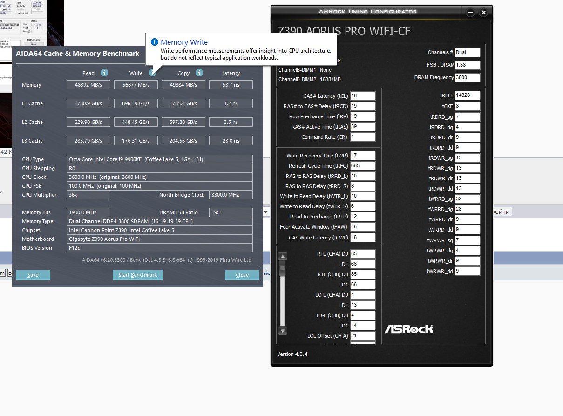Select the tWRRD_dg field showing 28
This screenshot has height=416, width=563.
[468, 209]
